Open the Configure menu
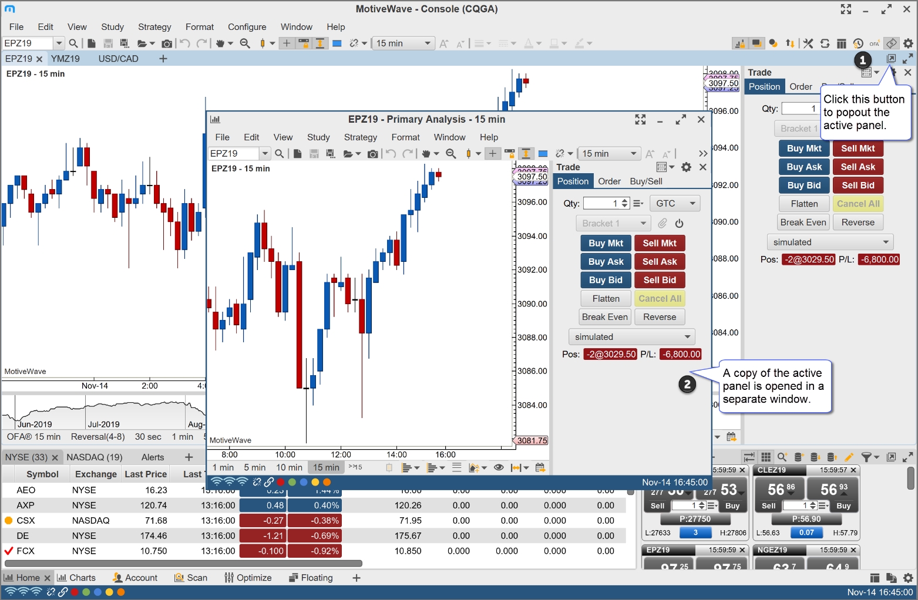918x600 pixels. (x=247, y=27)
